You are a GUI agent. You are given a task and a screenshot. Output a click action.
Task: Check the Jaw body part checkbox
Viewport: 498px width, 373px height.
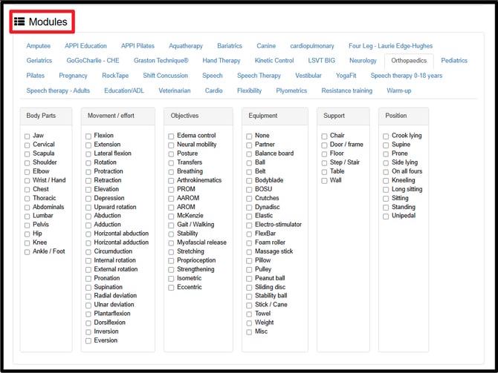27,136
